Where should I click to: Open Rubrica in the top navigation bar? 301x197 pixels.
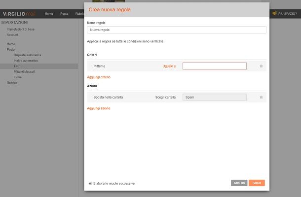tap(79, 14)
